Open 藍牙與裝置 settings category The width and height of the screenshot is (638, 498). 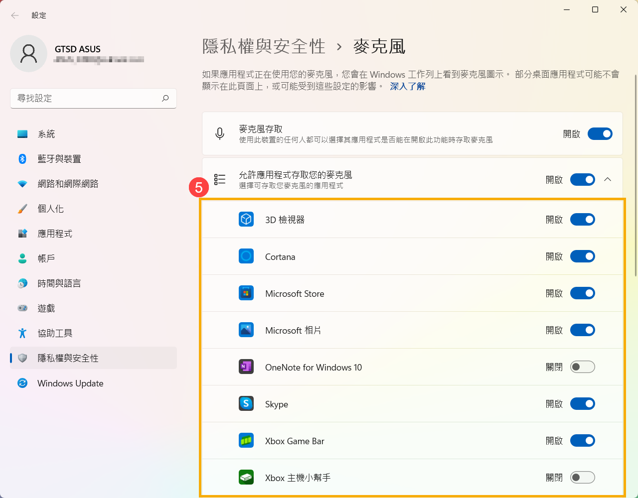point(94,159)
